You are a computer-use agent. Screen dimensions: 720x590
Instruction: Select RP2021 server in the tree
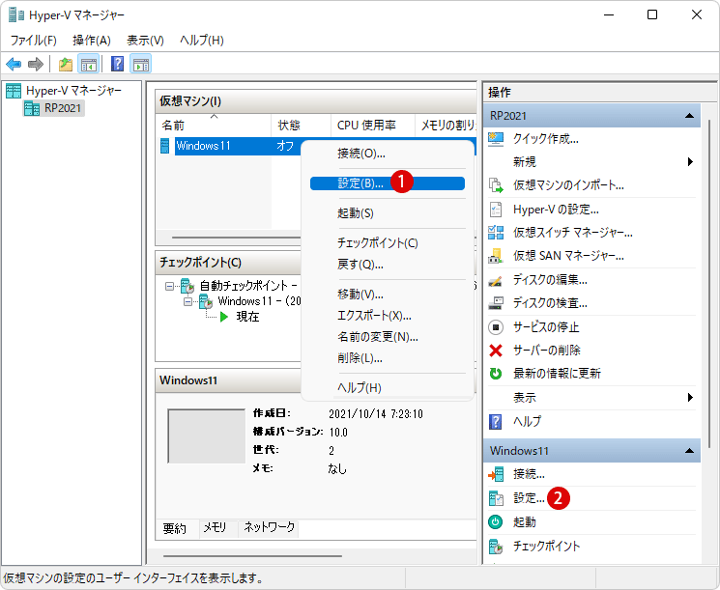click(54, 109)
